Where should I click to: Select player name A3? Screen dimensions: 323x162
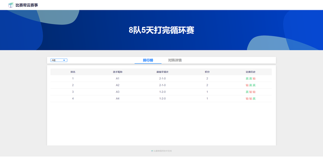tap(118, 92)
